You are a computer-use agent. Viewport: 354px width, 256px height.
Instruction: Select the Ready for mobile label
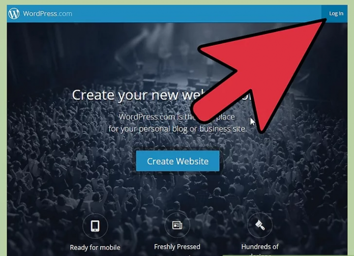coord(95,247)
